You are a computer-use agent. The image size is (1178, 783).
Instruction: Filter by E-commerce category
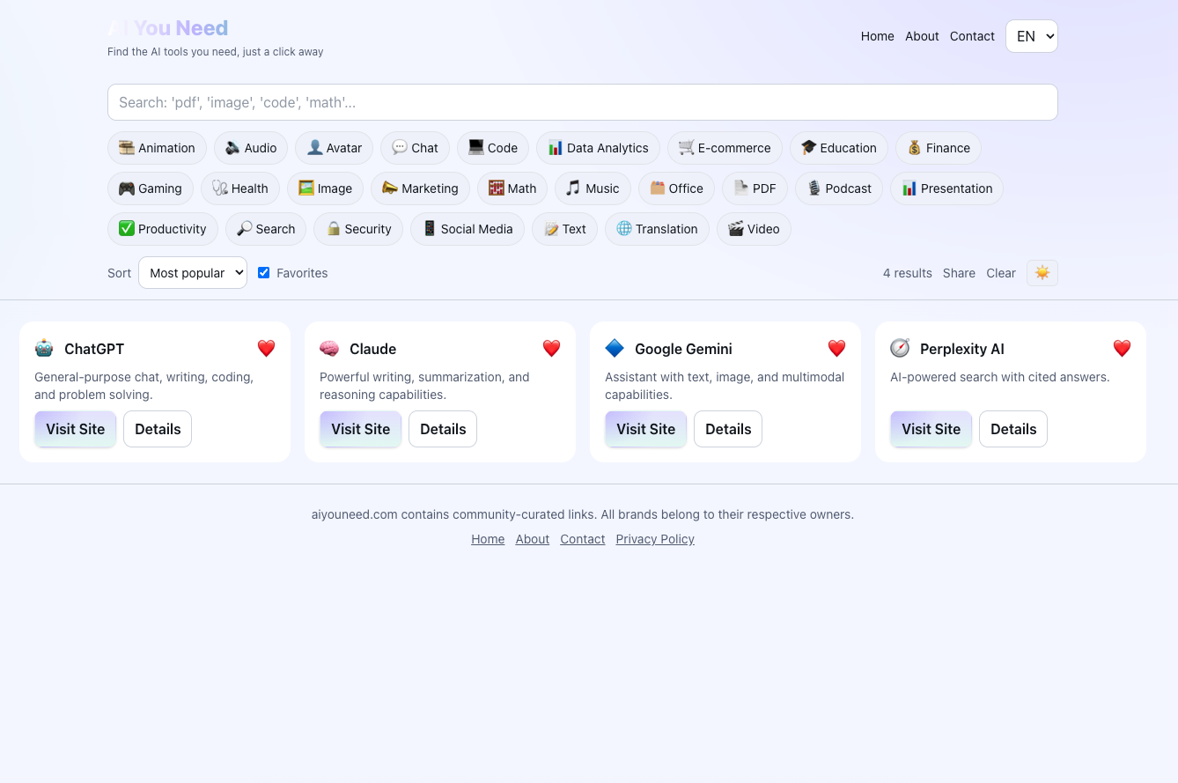tap(725, 148)
